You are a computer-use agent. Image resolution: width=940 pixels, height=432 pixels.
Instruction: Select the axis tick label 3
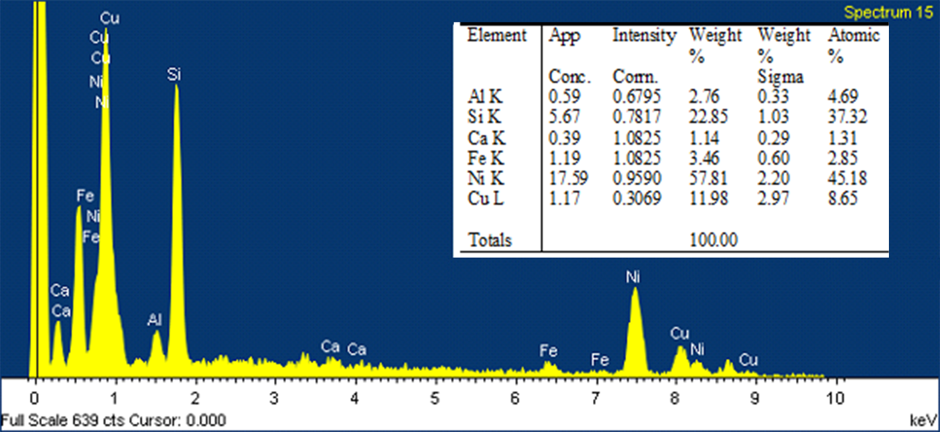click(274, 400)
